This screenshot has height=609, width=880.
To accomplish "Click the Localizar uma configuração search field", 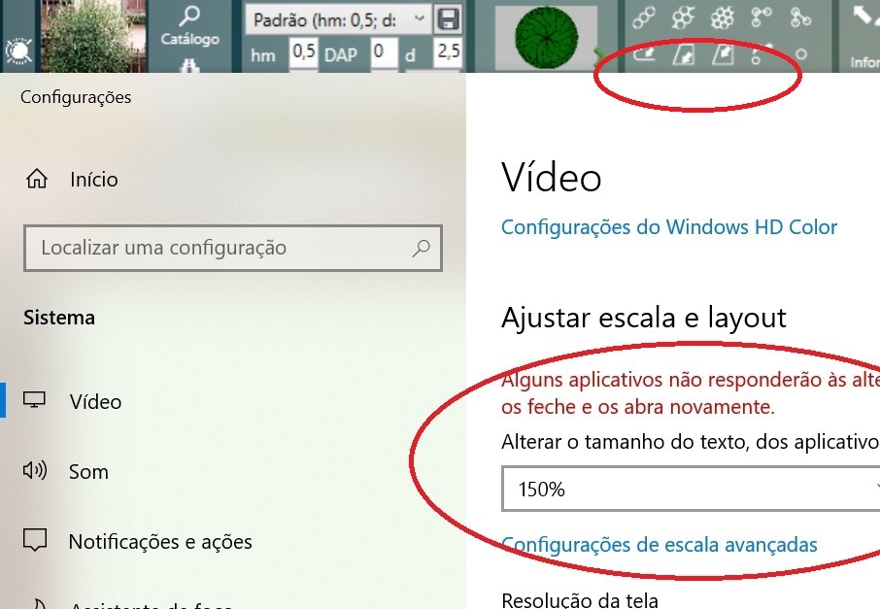I will 223,248.
